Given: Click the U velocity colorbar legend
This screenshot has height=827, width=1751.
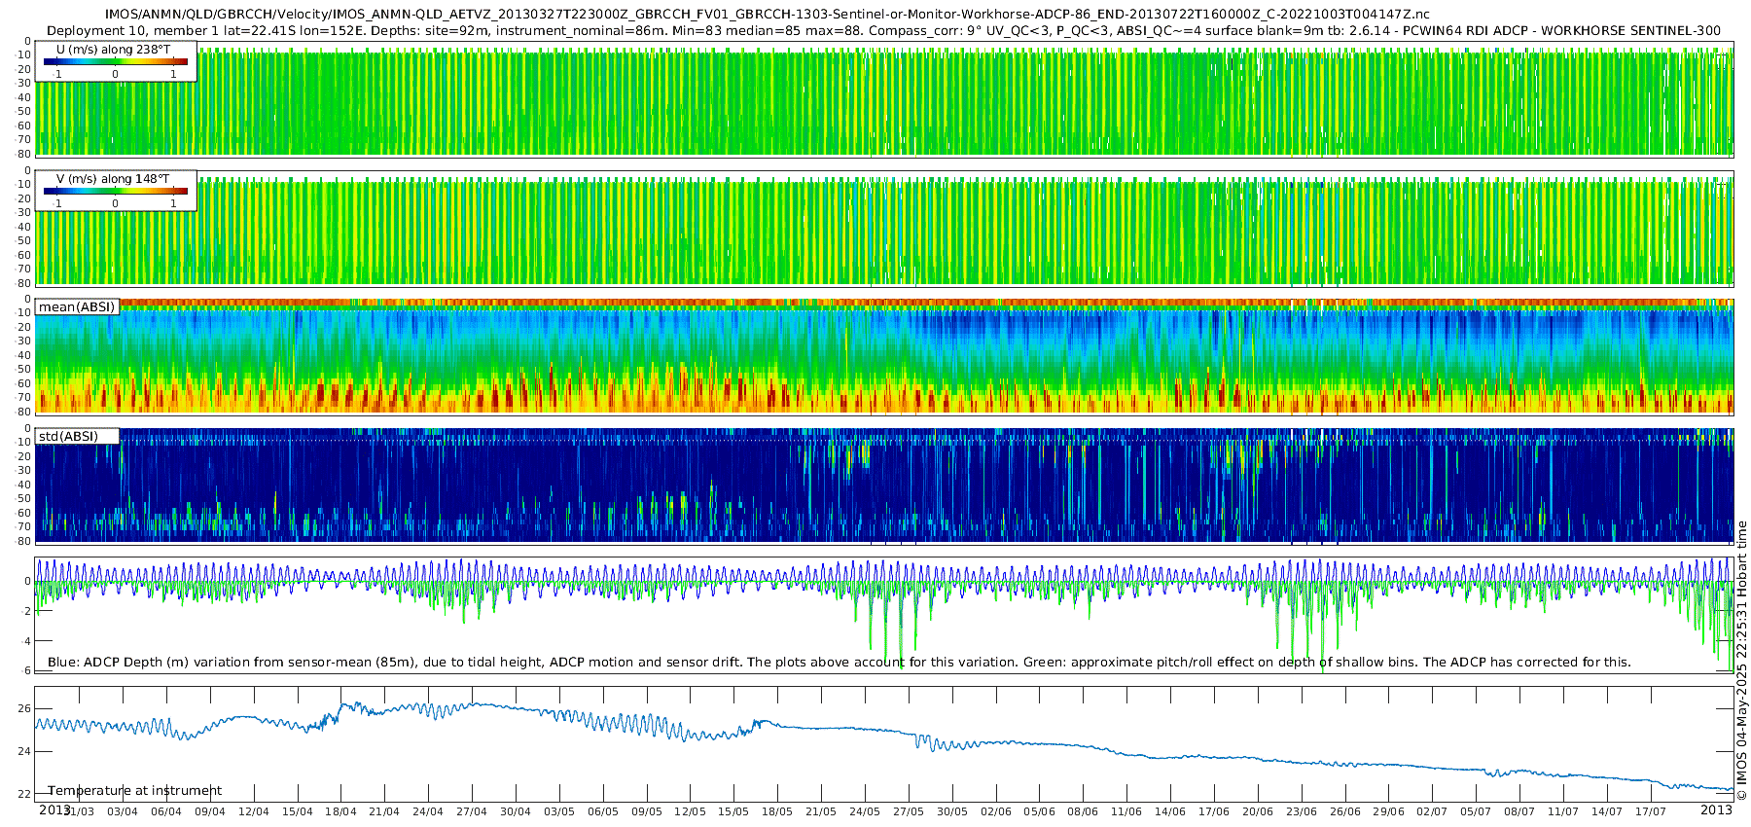Looking at the screenshot, I should point(116,61).
